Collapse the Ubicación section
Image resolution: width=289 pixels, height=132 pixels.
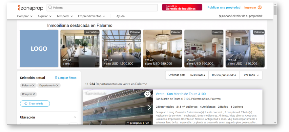point(75,117)
